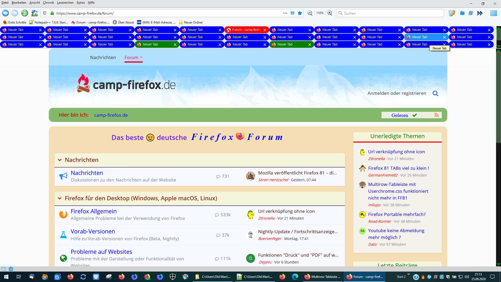Click the zoom out magnifier icon

[310, 13]
